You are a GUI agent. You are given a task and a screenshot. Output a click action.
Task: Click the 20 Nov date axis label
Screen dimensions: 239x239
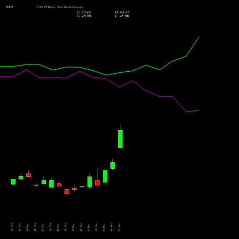35,227
